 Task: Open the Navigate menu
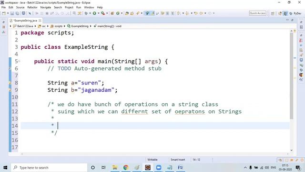pyautogui.click(x=46, y=7)
